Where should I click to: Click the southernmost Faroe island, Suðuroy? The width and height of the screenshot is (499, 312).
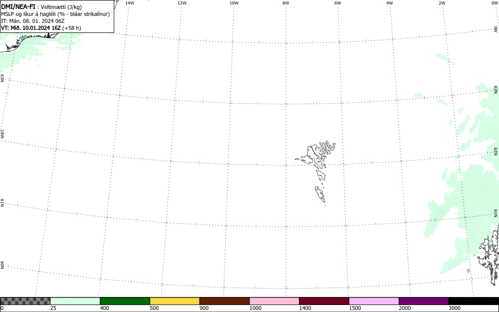[320, 194]
